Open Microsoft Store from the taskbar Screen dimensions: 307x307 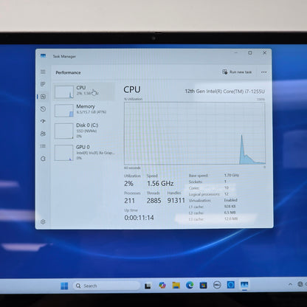click(x=203, y=286)
